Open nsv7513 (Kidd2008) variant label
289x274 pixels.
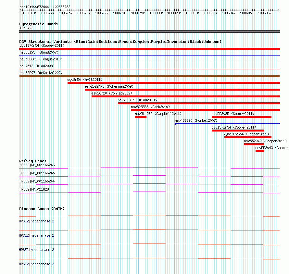37,66
